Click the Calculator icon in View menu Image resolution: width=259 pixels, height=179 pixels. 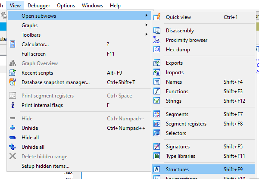(12, 44)
